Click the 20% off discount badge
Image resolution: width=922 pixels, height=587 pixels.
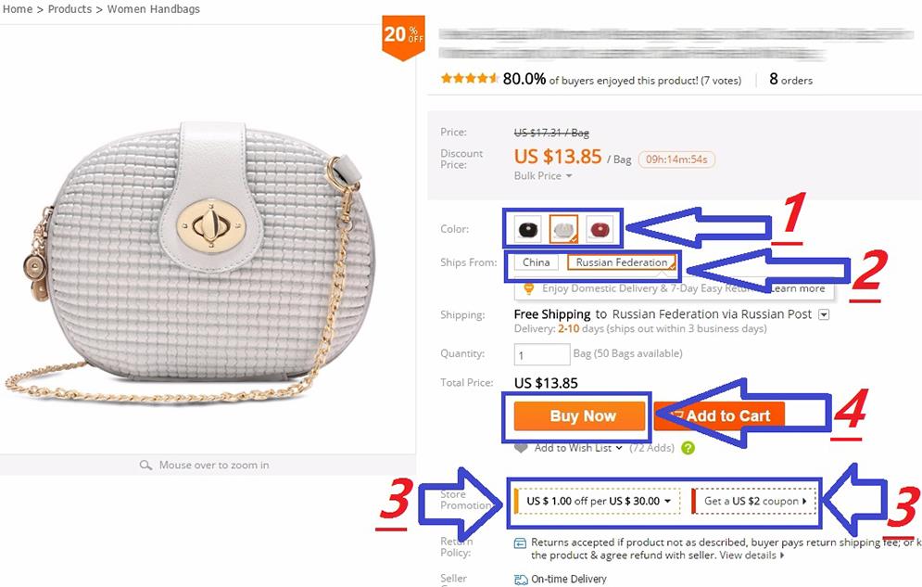click(x=403, y=37)
